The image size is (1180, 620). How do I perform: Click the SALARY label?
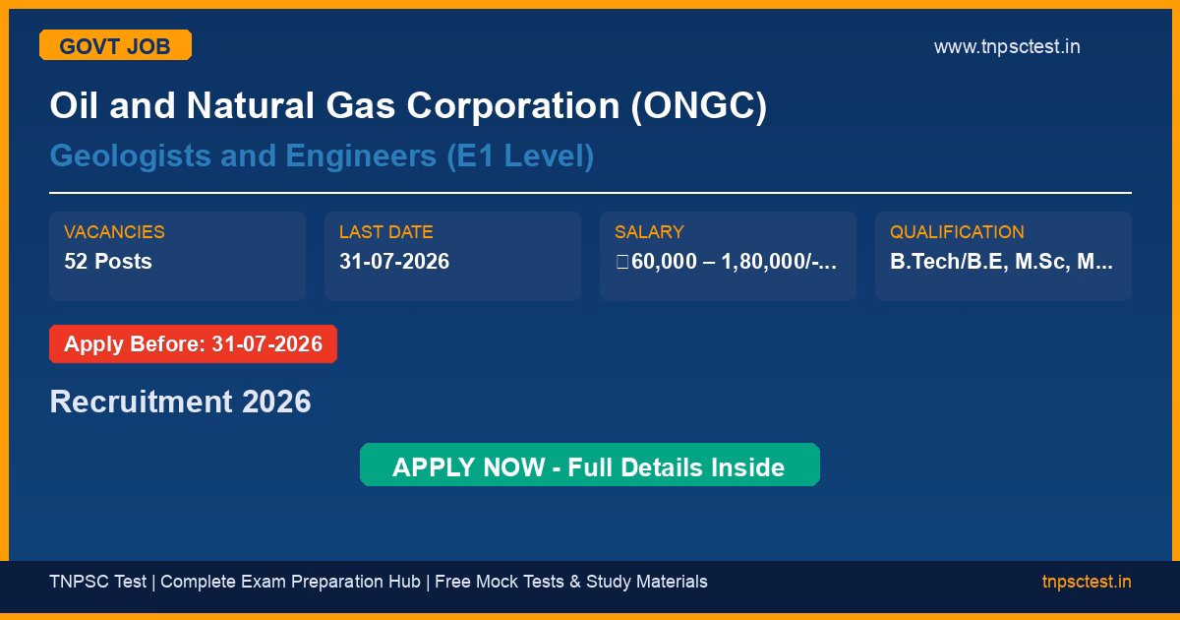649,232
